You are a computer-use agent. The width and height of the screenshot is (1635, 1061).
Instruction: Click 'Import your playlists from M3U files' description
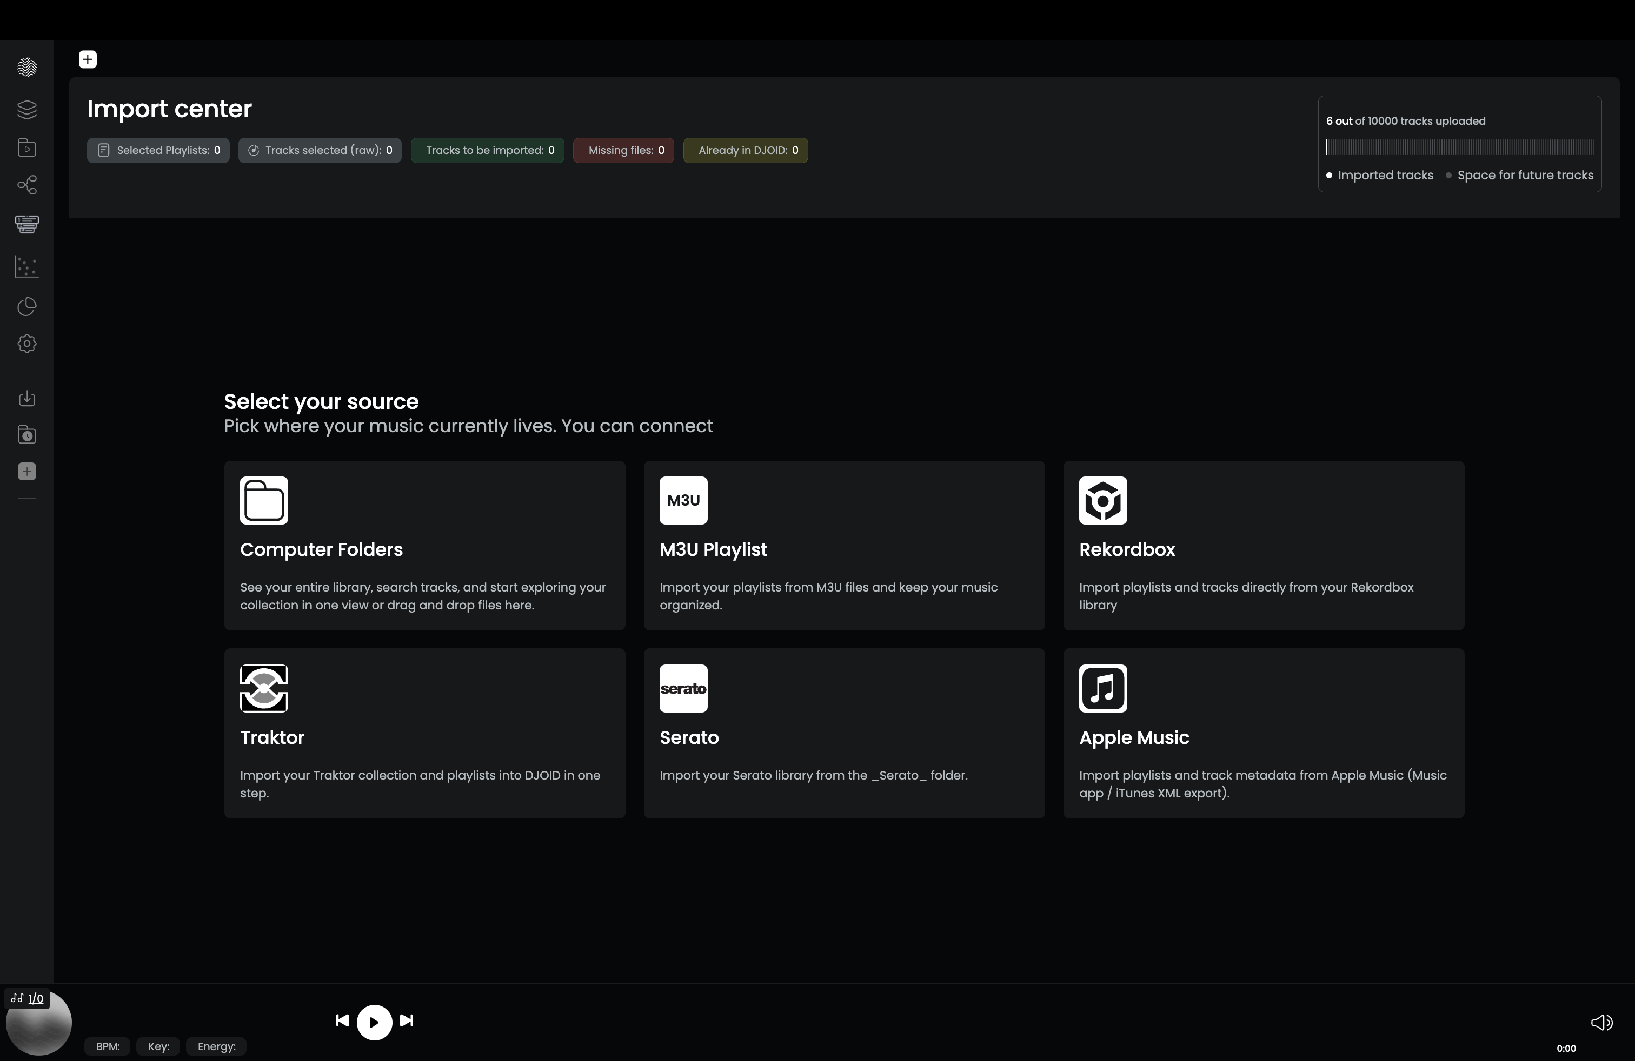click(828, 596)
